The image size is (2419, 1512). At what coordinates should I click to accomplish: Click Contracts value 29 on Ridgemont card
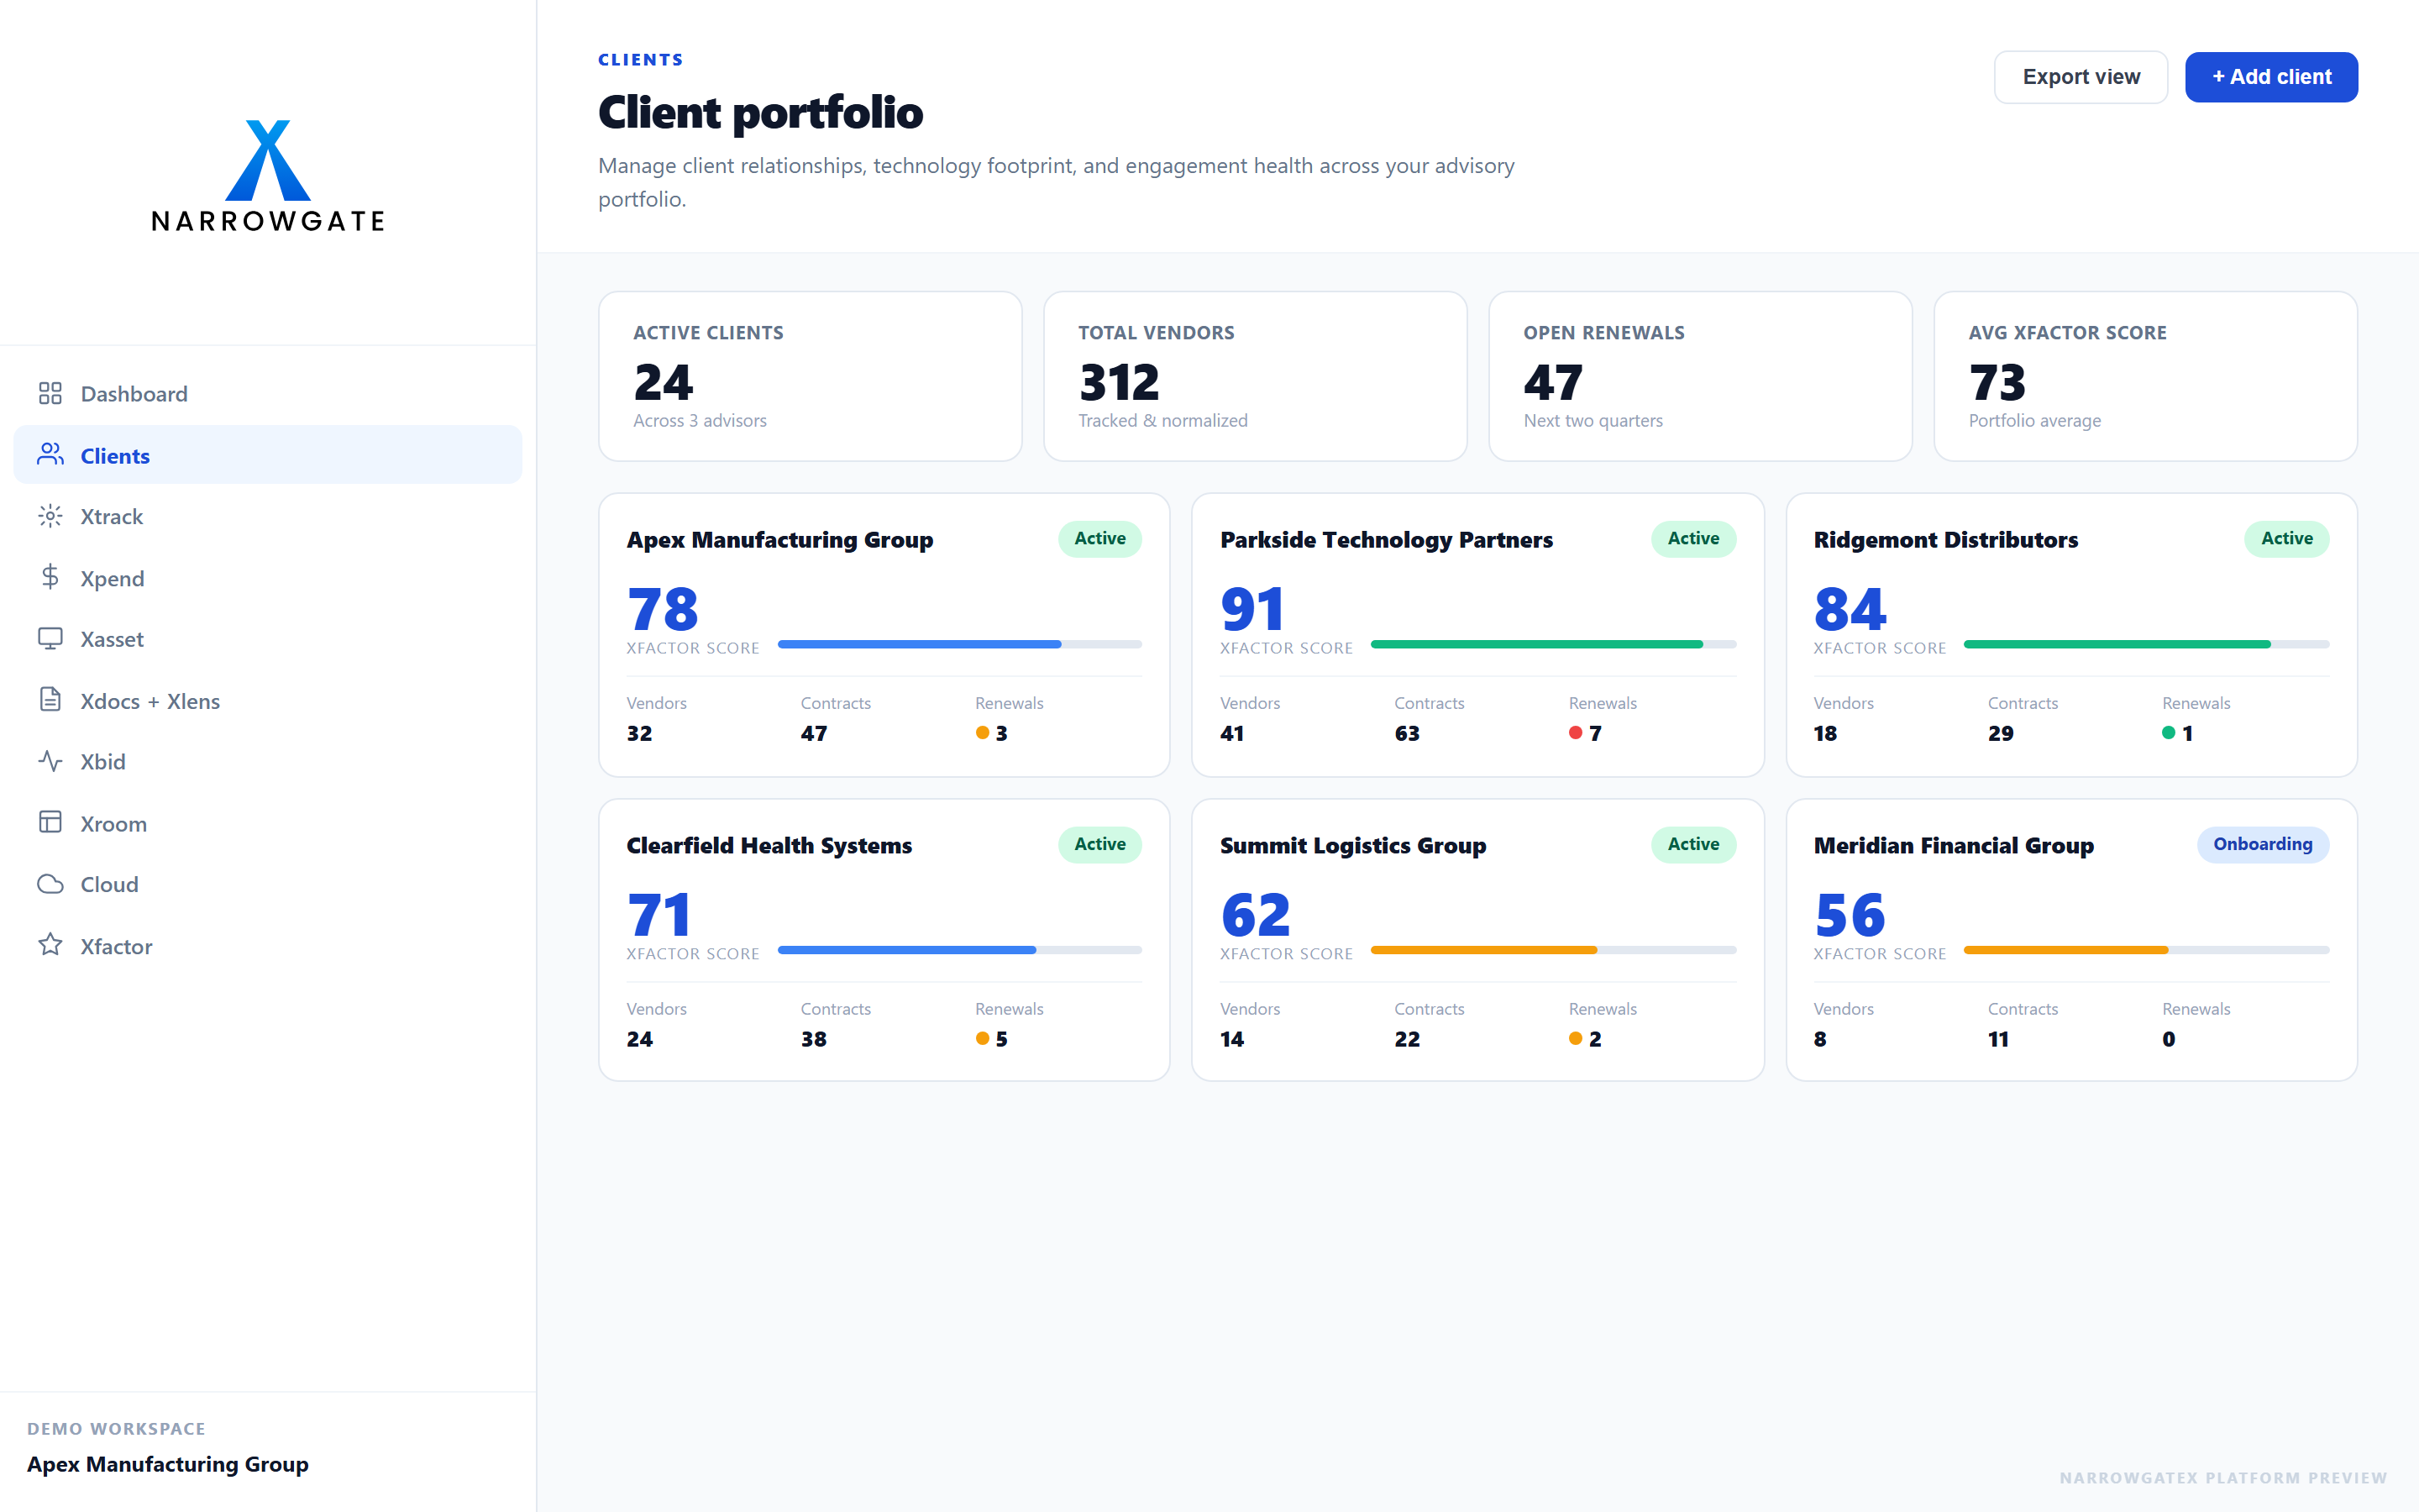[2000, 734]
